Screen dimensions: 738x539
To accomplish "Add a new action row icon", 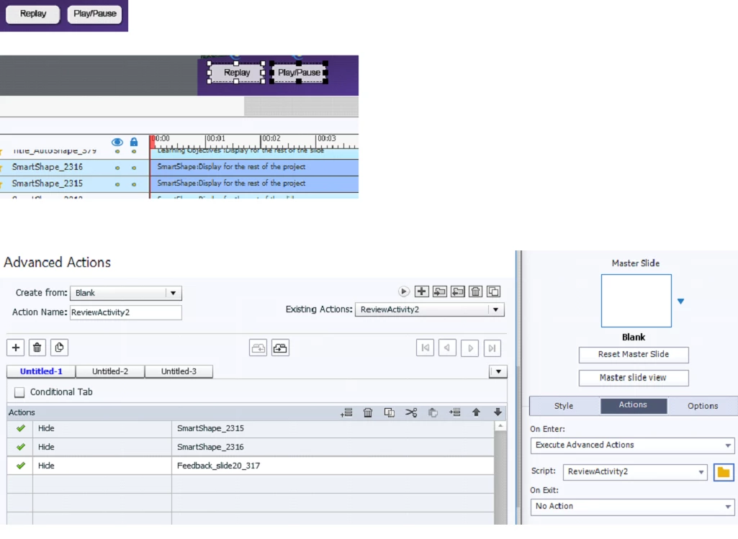I will 346,412.
